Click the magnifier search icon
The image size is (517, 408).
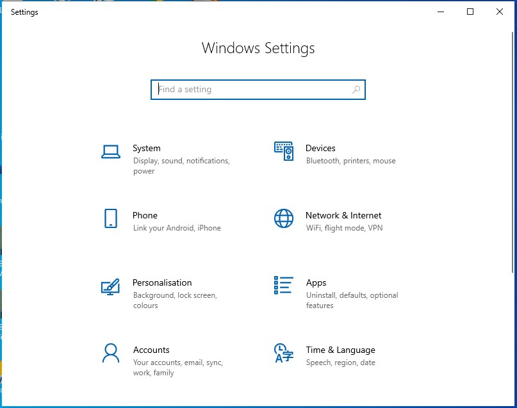pyautogui.click(x=356, y=89)
